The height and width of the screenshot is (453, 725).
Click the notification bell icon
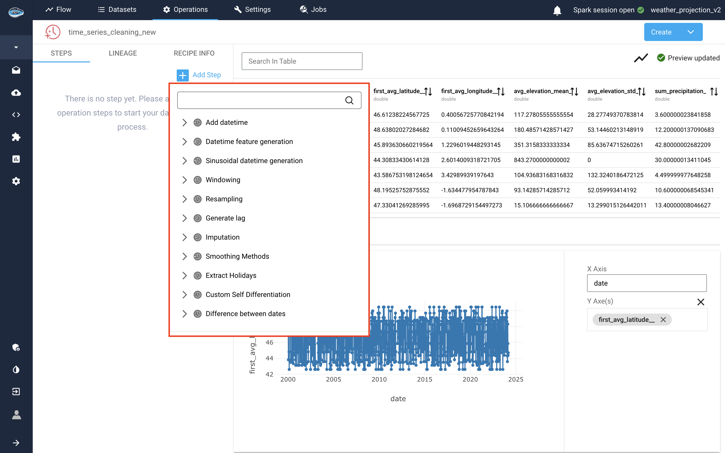(x=557, y=10)
